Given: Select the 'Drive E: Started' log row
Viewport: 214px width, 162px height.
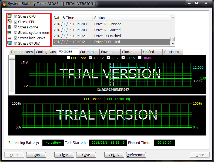Looking at the screenshot, I should 111,42.
